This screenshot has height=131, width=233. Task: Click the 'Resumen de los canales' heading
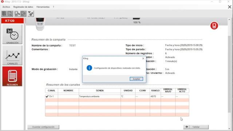[x=63, y=85]
